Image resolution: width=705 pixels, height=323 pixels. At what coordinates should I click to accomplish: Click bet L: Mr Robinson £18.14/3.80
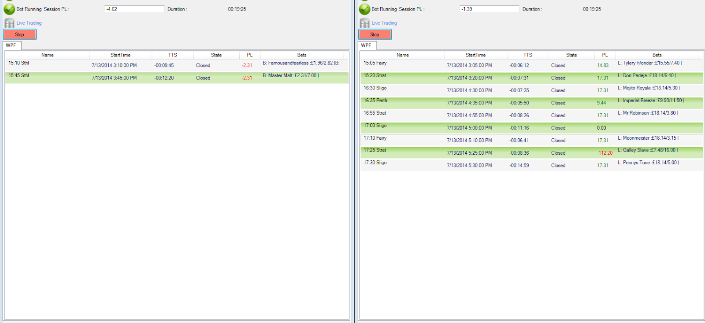648,113
